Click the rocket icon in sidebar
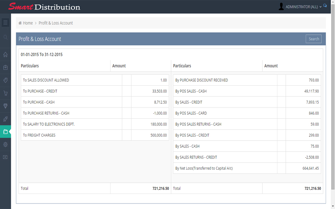335x209 pixels. (5, 119)
